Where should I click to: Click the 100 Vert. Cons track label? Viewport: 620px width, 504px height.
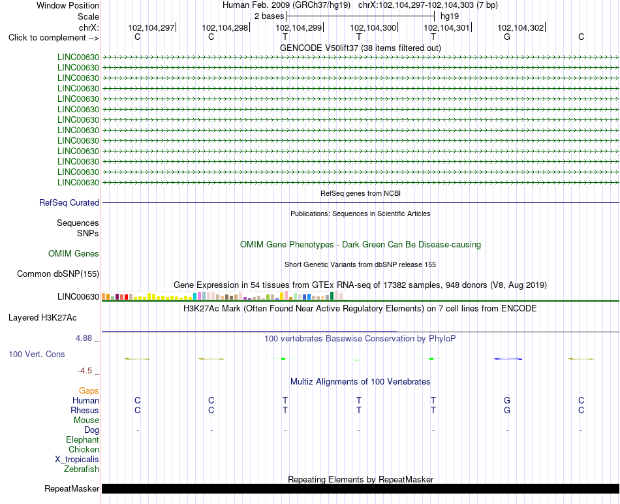point(37,354)
